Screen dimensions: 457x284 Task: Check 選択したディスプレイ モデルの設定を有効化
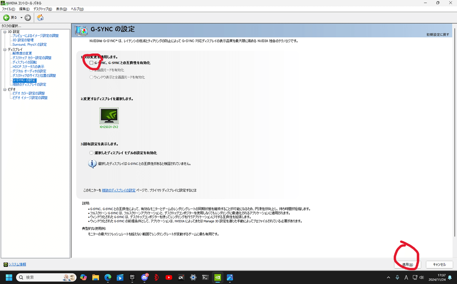coord(91,153)
